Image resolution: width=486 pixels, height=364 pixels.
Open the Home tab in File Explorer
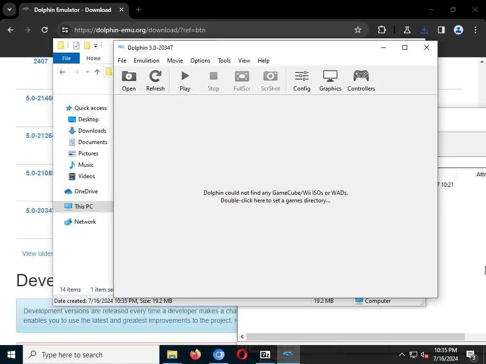pos(93,58)
